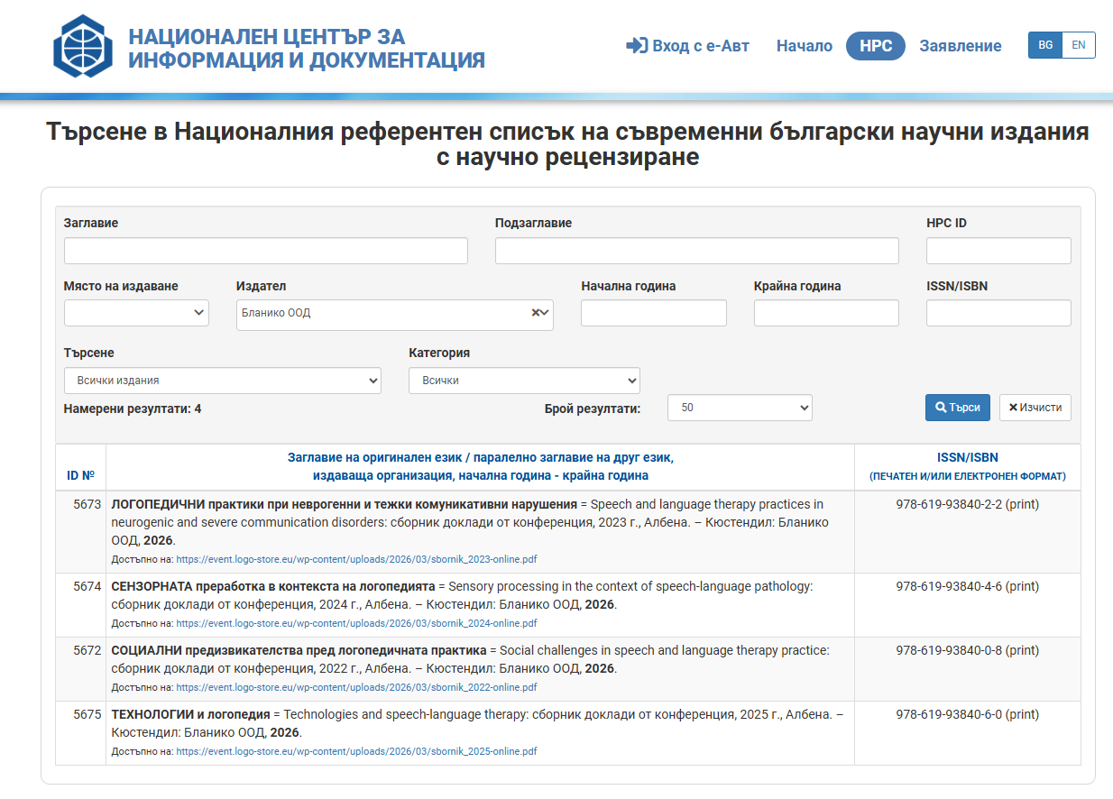Viewport: 1113px width, 799px height.
Task: Click the Изчисти clear button
Action: point(1035,408)
